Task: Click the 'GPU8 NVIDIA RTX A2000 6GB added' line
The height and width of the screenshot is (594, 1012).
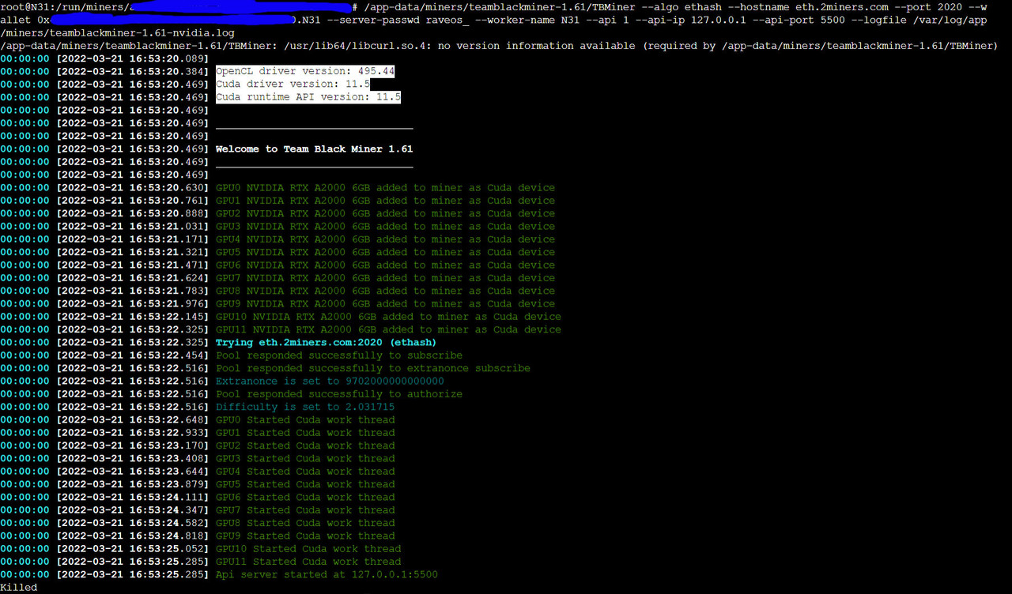Action: tap(385, 291)
